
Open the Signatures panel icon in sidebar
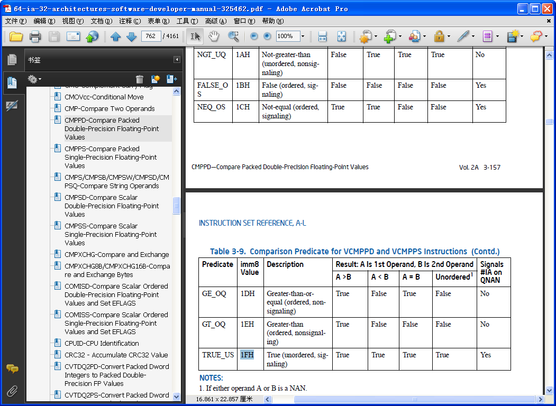point(12,105)
